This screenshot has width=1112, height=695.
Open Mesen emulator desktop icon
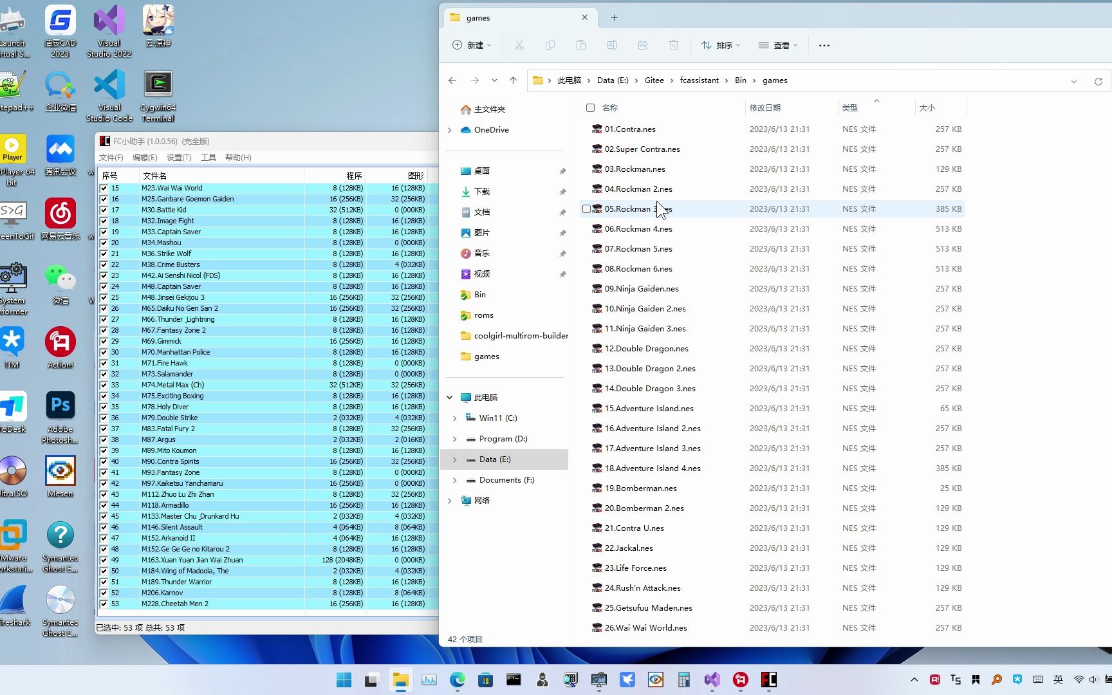click(x=60, y=476)
